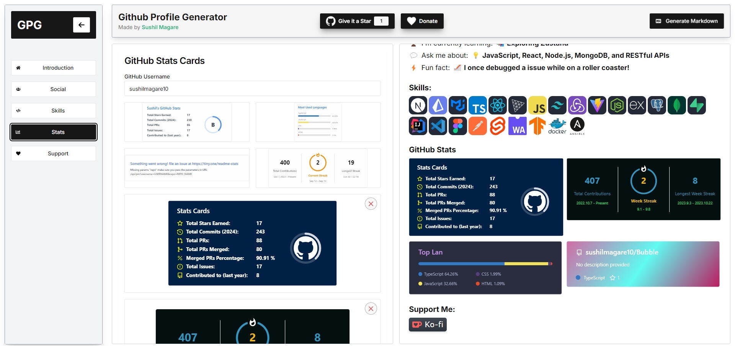Image resolution: width=735 pixels, height=346 pixels.
Task: Open the Social section
Action: pyautogui.click(x=54, y=89)
